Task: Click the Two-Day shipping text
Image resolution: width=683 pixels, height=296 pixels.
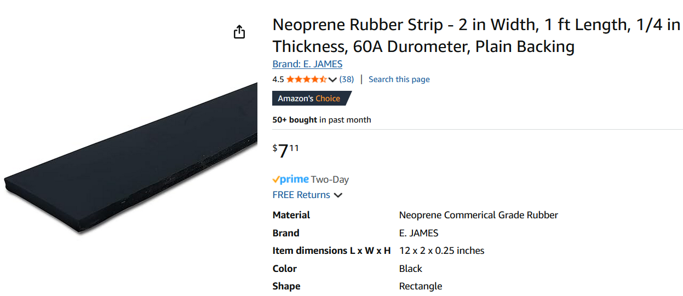Action: click(330, 179)
